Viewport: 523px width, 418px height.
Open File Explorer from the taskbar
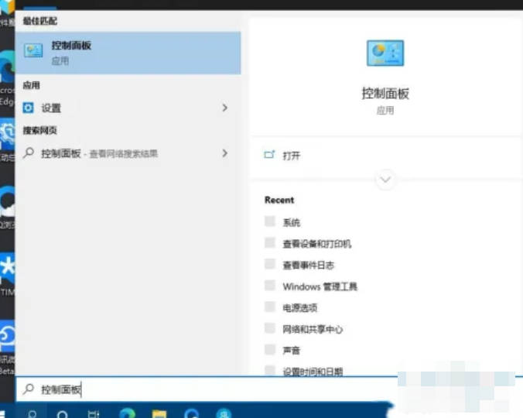(159, 413)
